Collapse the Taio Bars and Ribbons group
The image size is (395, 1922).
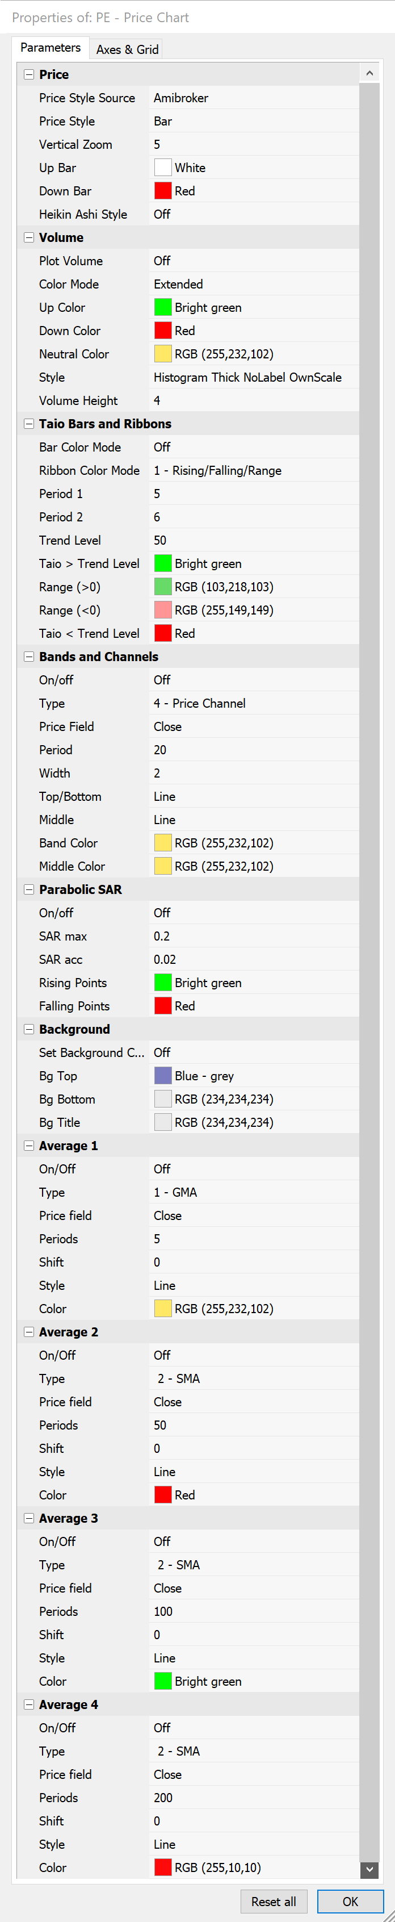29,424
